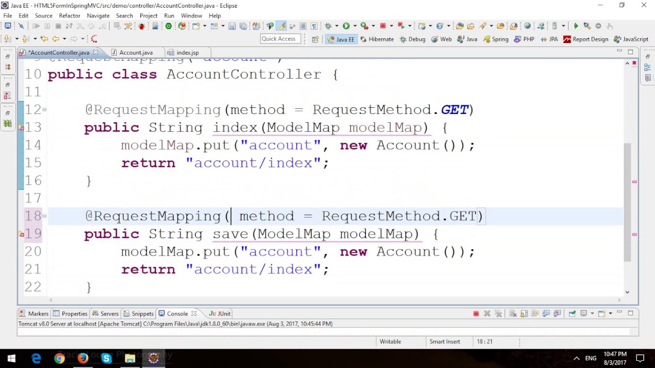Click the Save floppy disk icon
Image resolution: width=655 pixels, height=368 pixels.
click(x=232, y=26)
